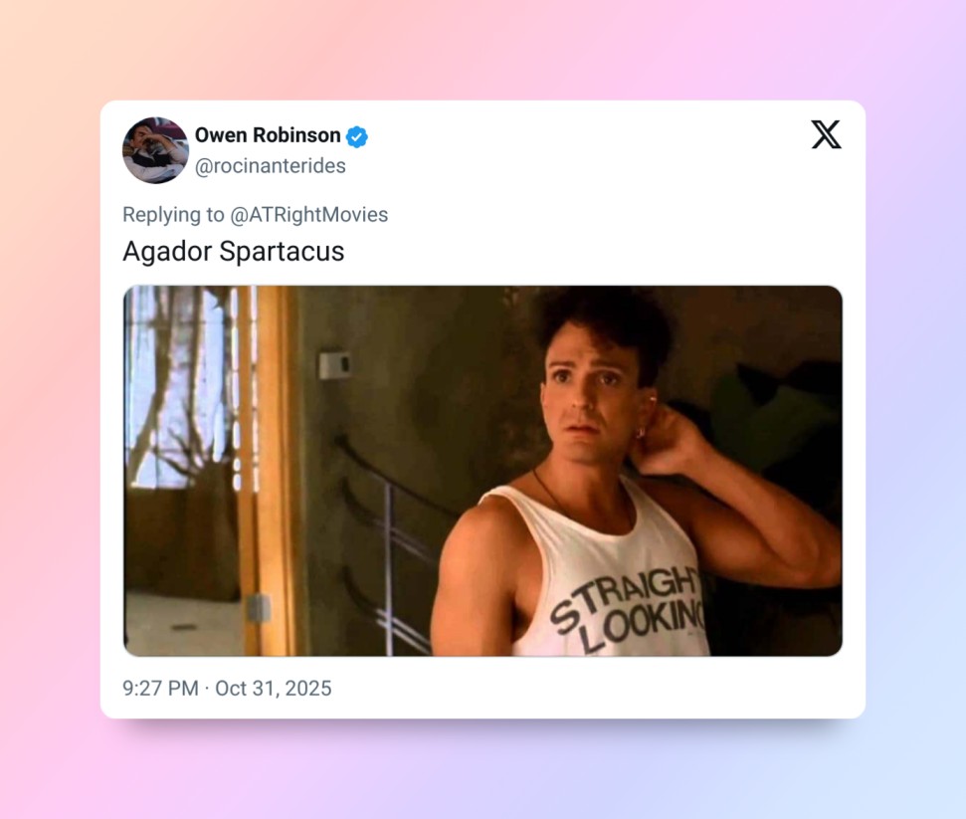
Task: Click the 9:27 PM timestamp
Action: coord(160,688)
